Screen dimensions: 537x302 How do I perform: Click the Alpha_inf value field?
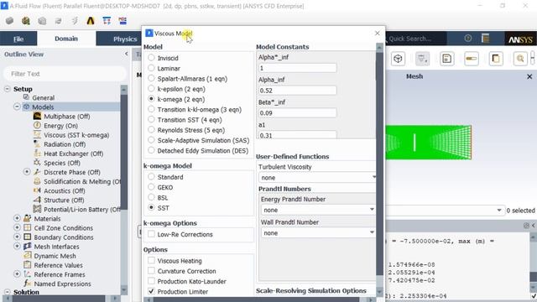[297, 91]
